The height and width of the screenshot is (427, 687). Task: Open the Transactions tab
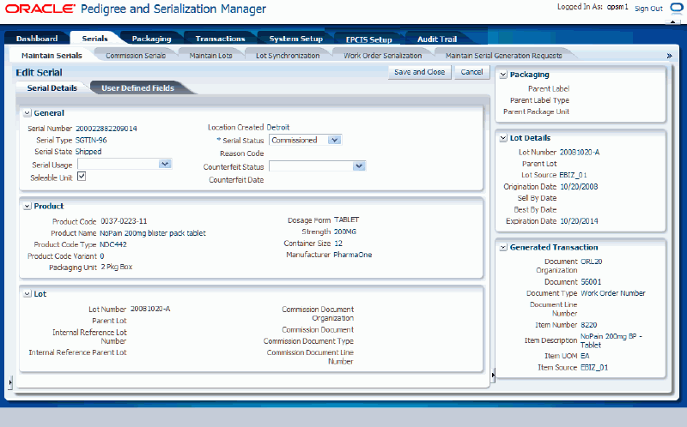click(x=220, y=39)
